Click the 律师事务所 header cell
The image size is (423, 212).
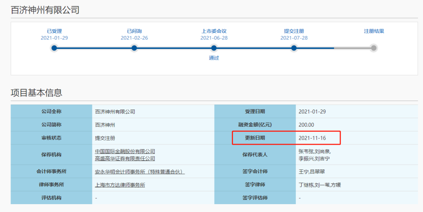point(51,185)
